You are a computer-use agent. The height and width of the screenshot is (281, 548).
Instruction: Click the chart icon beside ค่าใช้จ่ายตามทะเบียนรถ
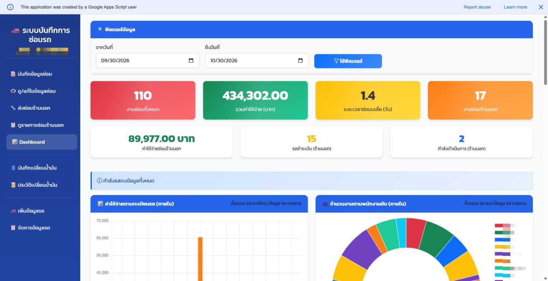click(x=100, y=204)
